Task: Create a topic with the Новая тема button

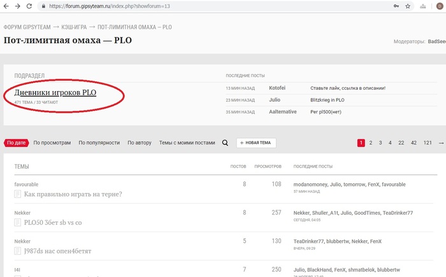Action: (256, 143)
